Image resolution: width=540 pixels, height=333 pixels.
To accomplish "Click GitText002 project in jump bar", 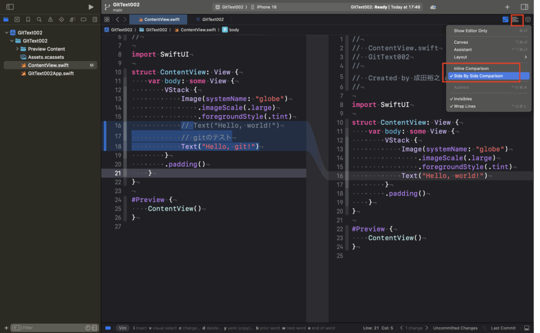I will coord(118,30).
